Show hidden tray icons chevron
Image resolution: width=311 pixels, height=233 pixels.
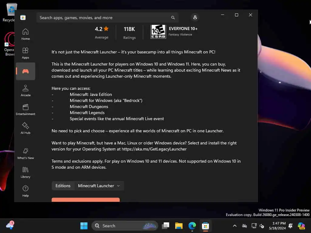click(x=235, y=226)
